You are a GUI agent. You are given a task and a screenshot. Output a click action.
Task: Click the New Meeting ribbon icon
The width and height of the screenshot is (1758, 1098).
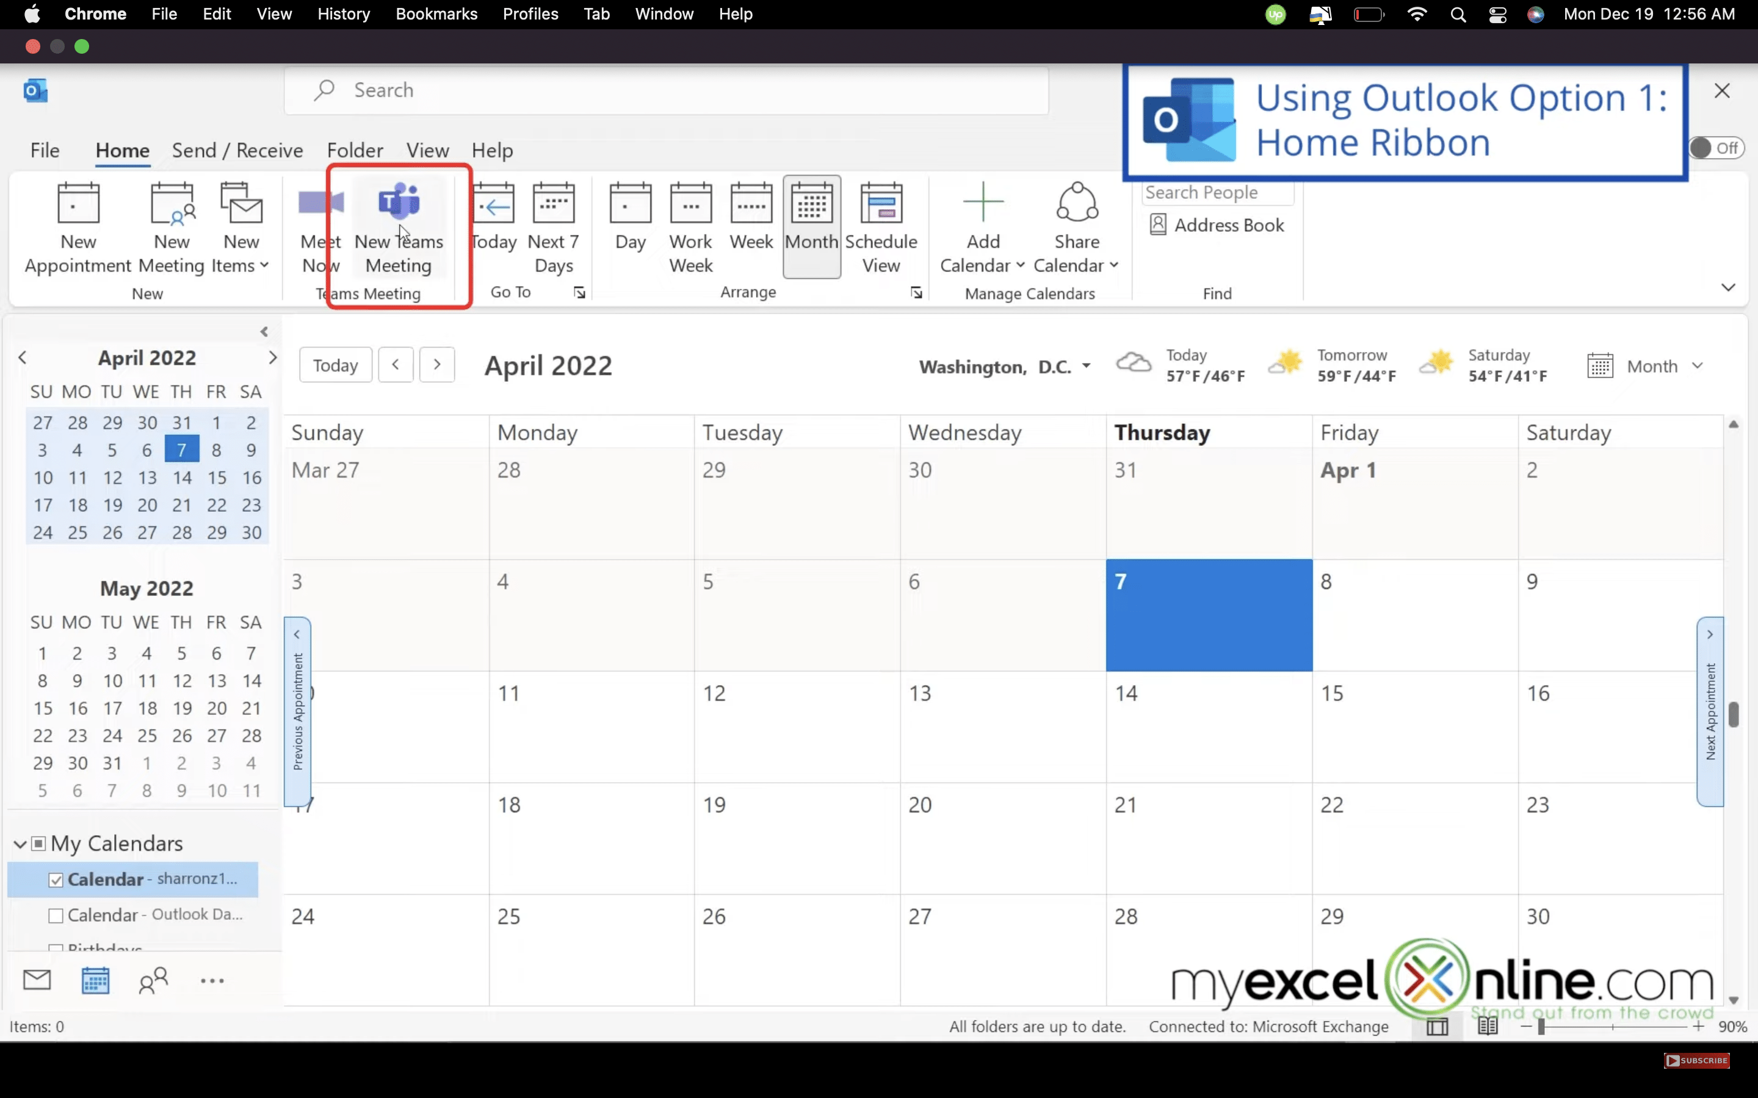point(172,228)
